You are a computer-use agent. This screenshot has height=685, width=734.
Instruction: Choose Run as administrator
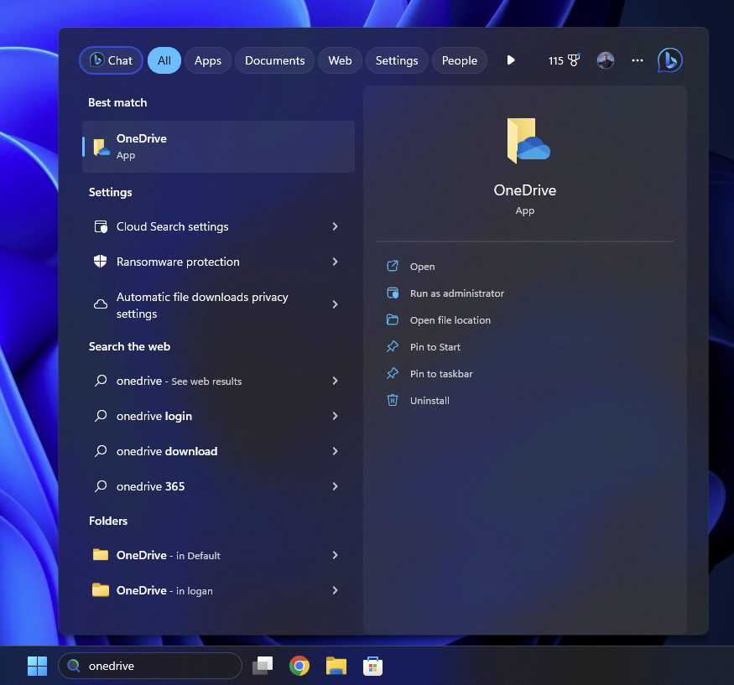point(457,293)
